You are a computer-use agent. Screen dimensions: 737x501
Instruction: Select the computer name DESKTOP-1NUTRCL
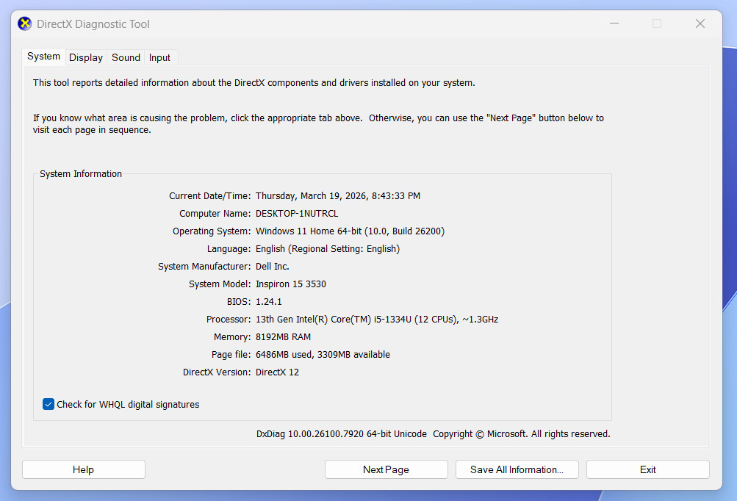coord(297,213)
